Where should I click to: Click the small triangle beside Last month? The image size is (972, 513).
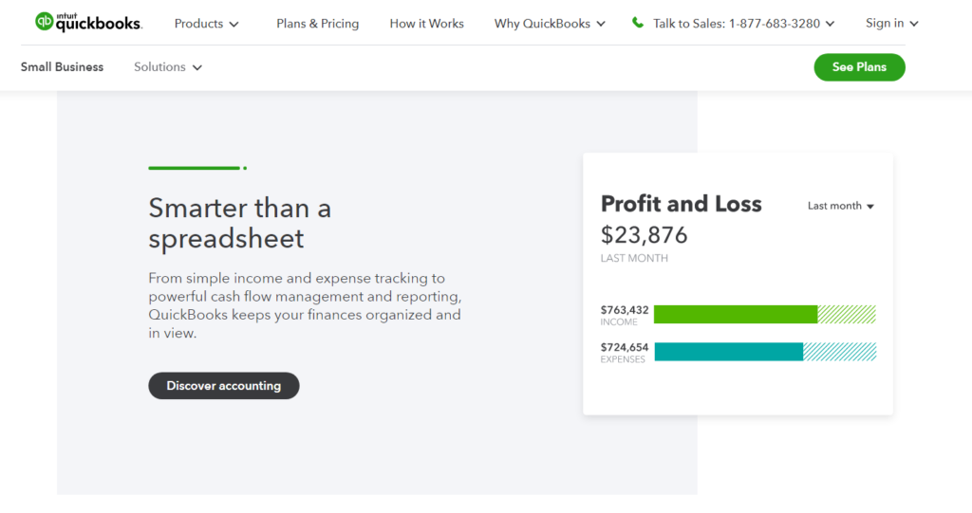click(870, 207)
